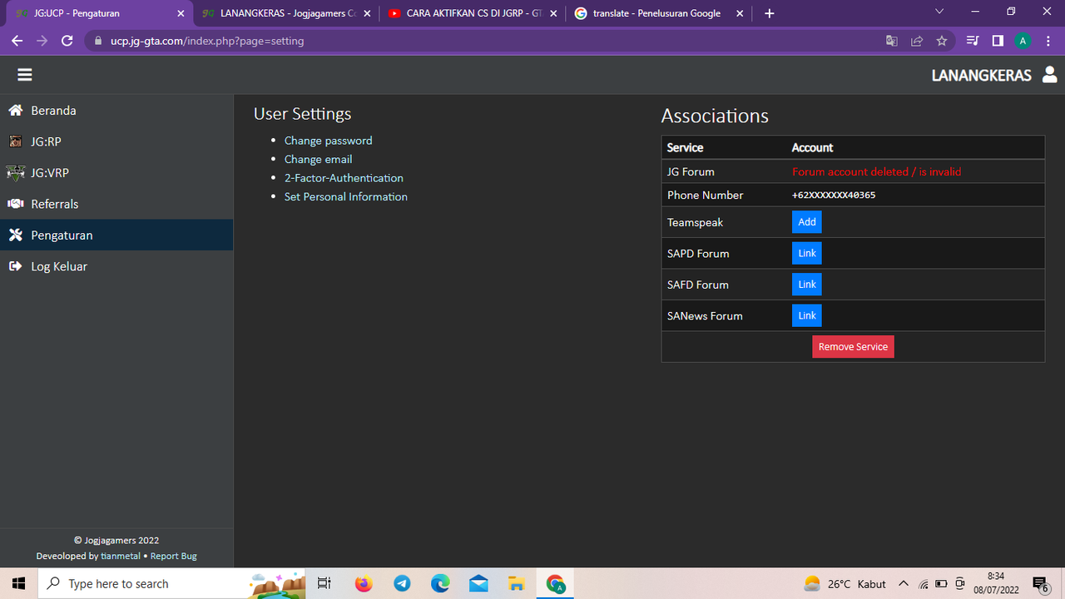Click Add button for Teamspeak

(807, 222)
